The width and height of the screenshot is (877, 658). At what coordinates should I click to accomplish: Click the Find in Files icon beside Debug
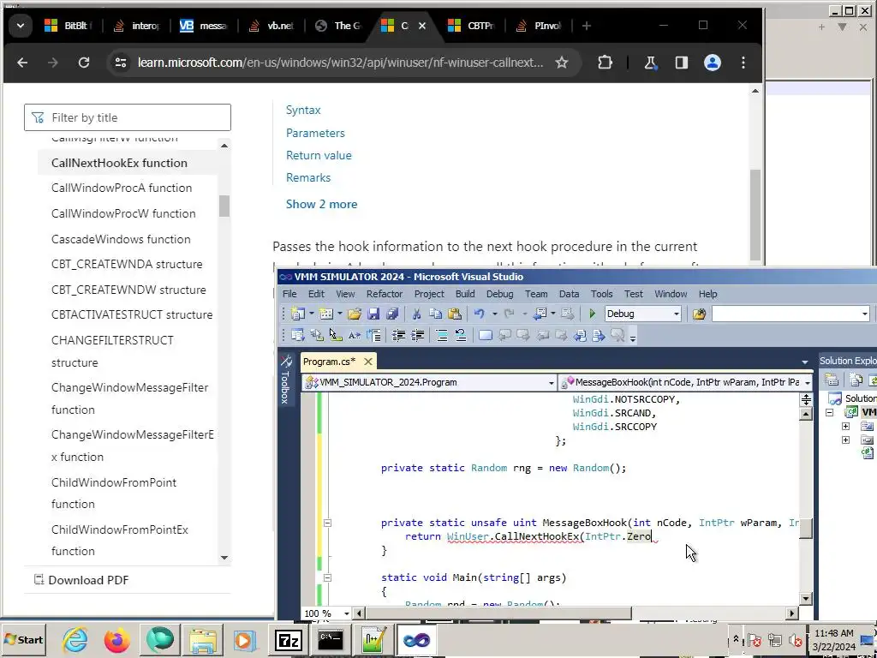[x=699, y=314]
